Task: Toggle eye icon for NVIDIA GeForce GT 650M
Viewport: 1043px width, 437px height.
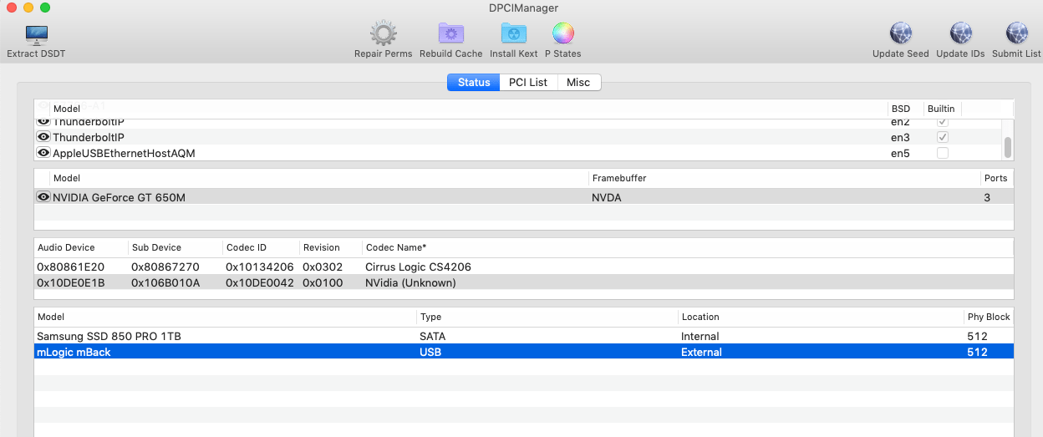Action: tap(43, 197)
